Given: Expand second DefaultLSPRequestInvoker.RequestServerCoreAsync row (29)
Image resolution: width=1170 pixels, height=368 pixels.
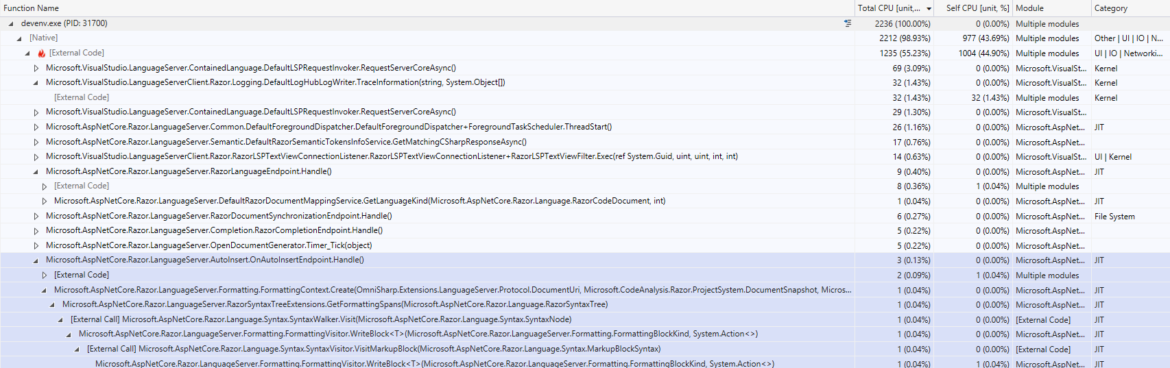Looking at the screenshot, I should pyautogui.click(x=36, y=112).
